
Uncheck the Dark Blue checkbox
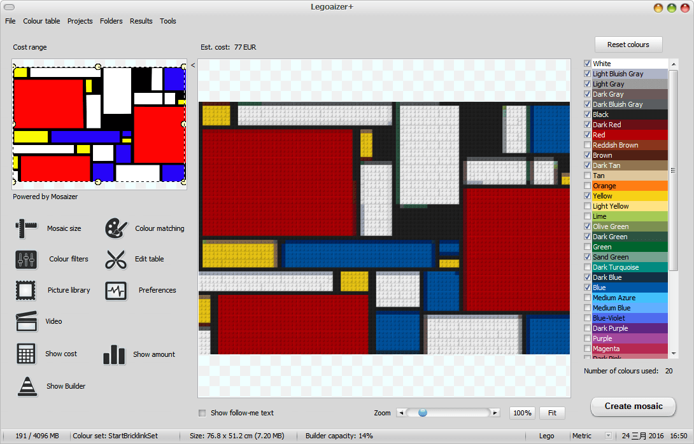[x=587, y=277]
